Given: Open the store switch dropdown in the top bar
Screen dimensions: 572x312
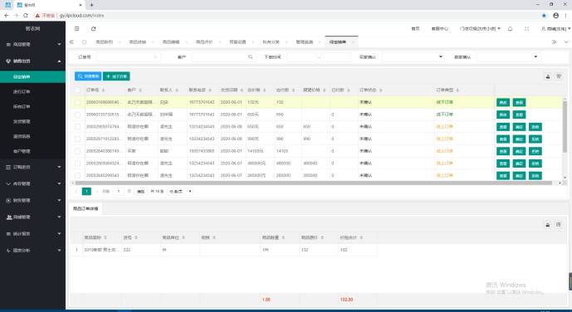Looking at the screenshot, I should [x=480, y=29].
